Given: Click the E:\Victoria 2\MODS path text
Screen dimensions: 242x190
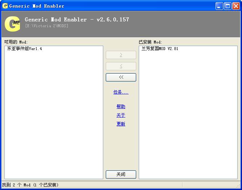Looking at the screenshot, I should click(46, 26).
